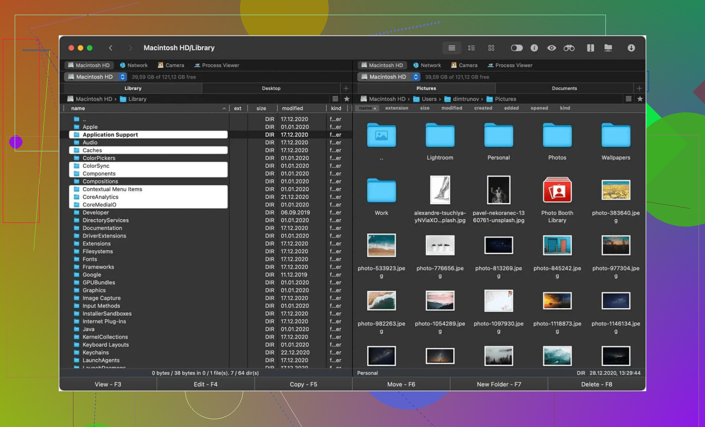This screenshot has height=427, width=705.
Task: Open the right pane history list menu
Action: [x=628, y=99]
